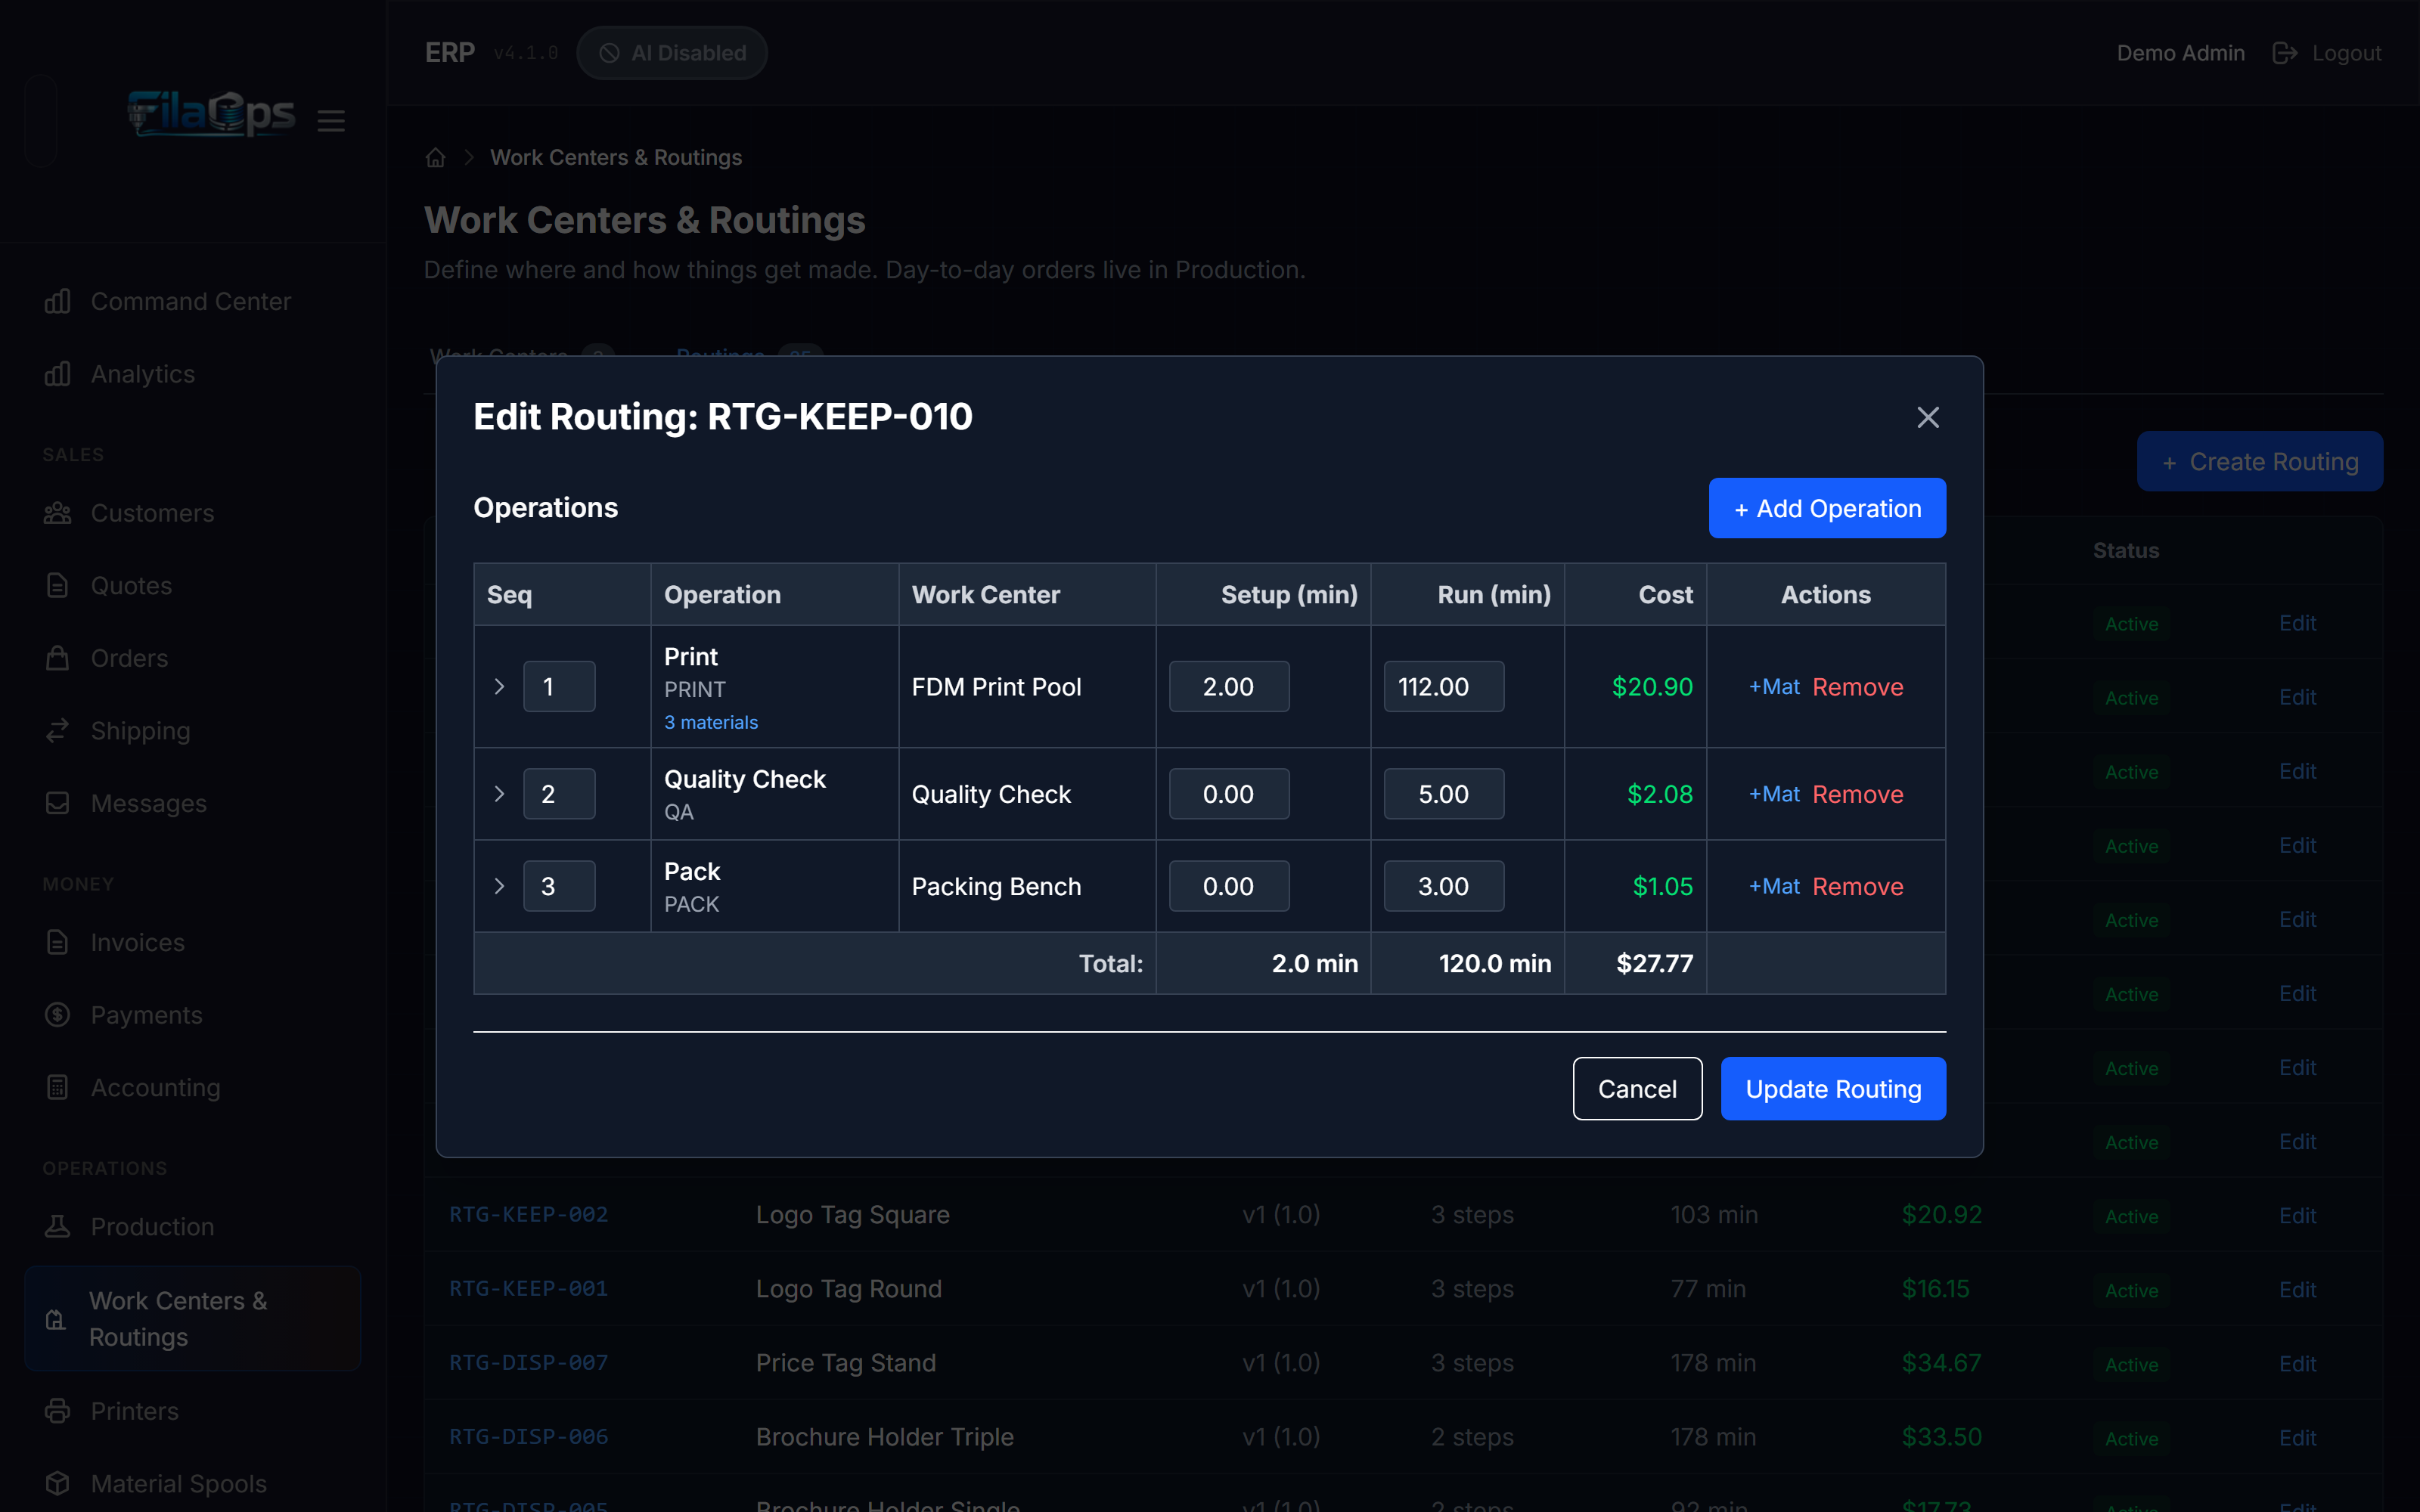
Task: Click the home breadcrumb icon
Action: click(435, 158)
